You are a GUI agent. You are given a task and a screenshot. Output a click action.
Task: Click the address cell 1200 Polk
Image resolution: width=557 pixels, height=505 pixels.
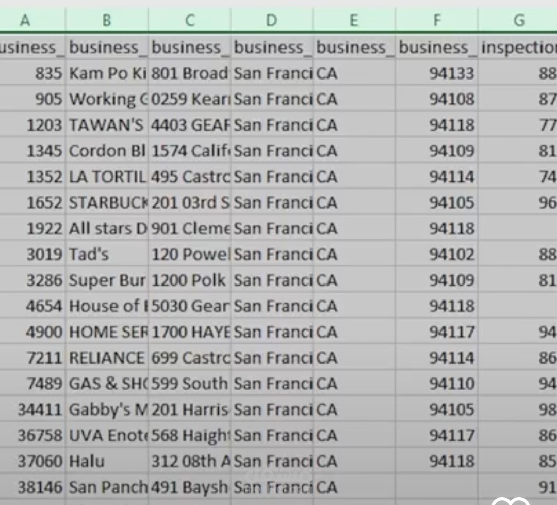(189, 280)
